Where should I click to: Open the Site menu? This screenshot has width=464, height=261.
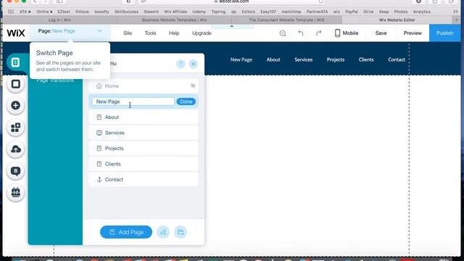(x=128, y=33)
